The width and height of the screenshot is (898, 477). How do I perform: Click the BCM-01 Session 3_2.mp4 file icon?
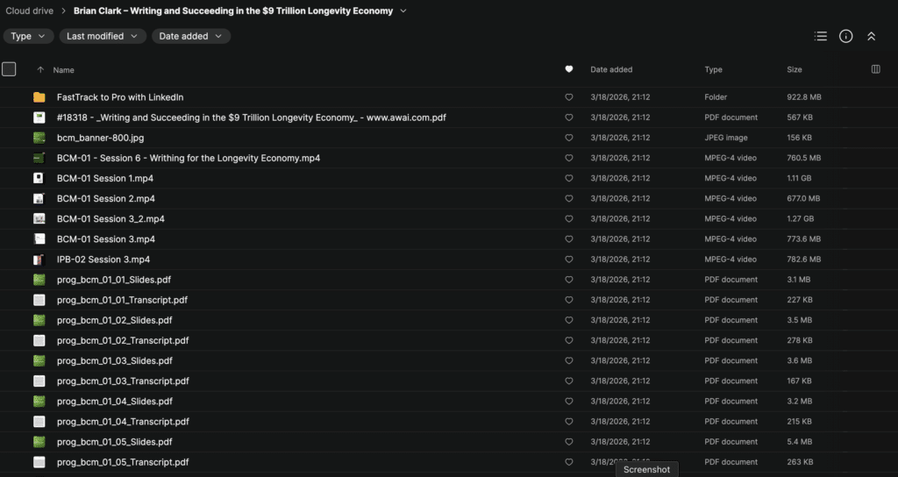(39, 218)
